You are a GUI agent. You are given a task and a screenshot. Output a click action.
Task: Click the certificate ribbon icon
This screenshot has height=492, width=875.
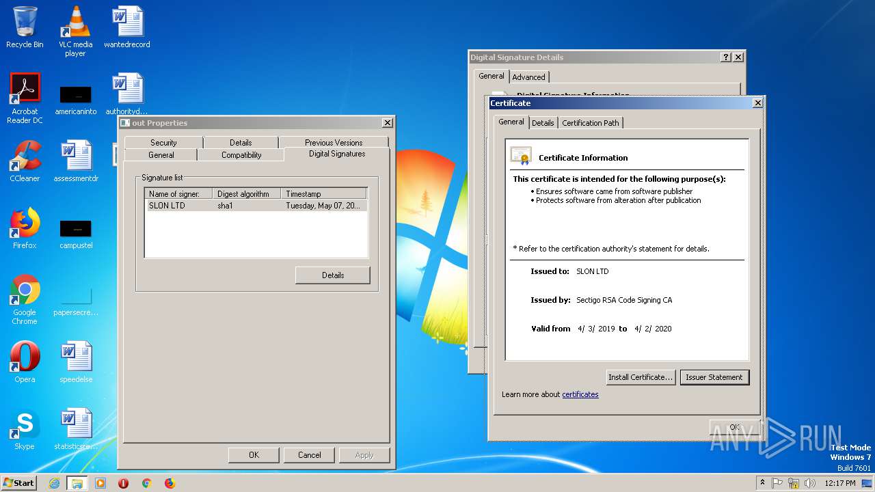pyautogui.click(x=521, y=156)
